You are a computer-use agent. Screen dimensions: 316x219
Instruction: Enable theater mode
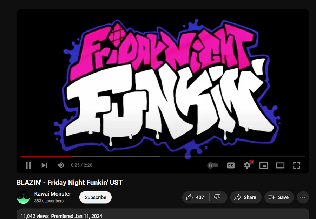[x=280, y=165]
